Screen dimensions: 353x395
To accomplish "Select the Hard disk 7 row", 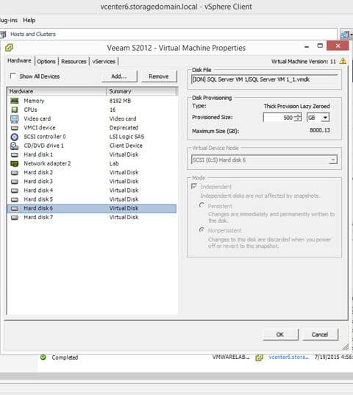I will click(92, 218).
